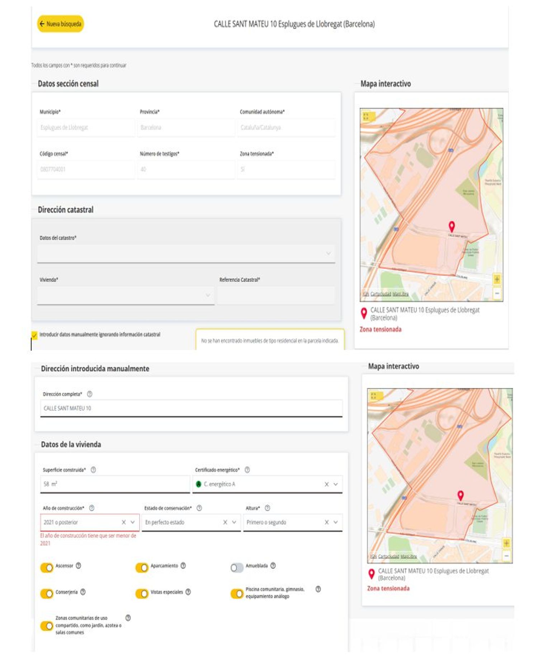Show help for Altura

tap(267, 508)
